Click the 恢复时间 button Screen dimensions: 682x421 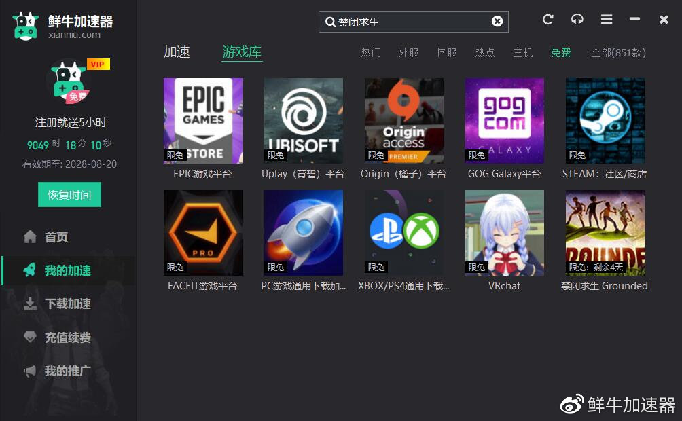(x=69, y=194)
